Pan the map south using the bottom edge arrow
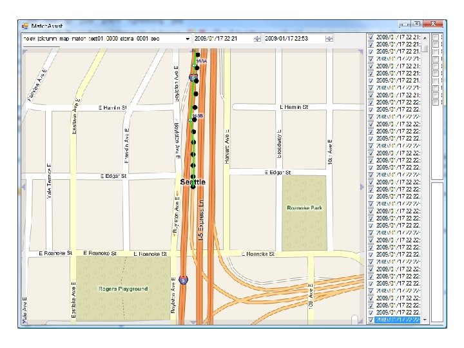 193,322
